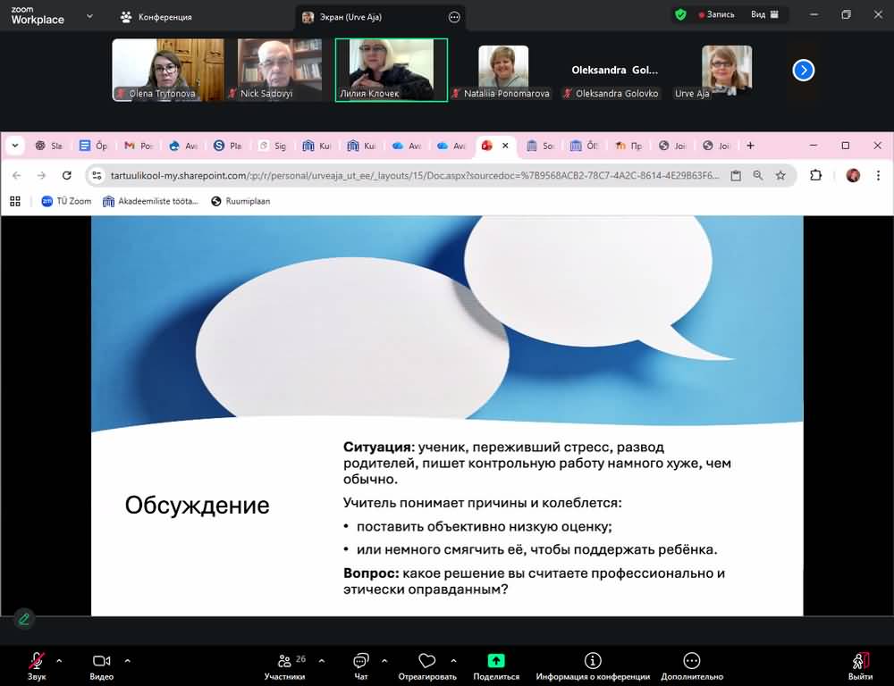Click the green pencil annotation icon

pos(24,618)
